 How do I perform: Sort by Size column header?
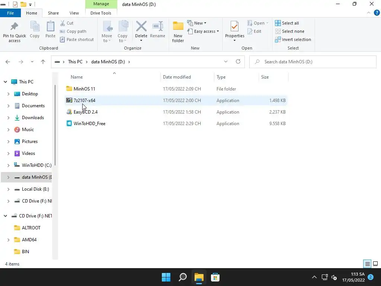pyautogui.click(x=265, y=77)
